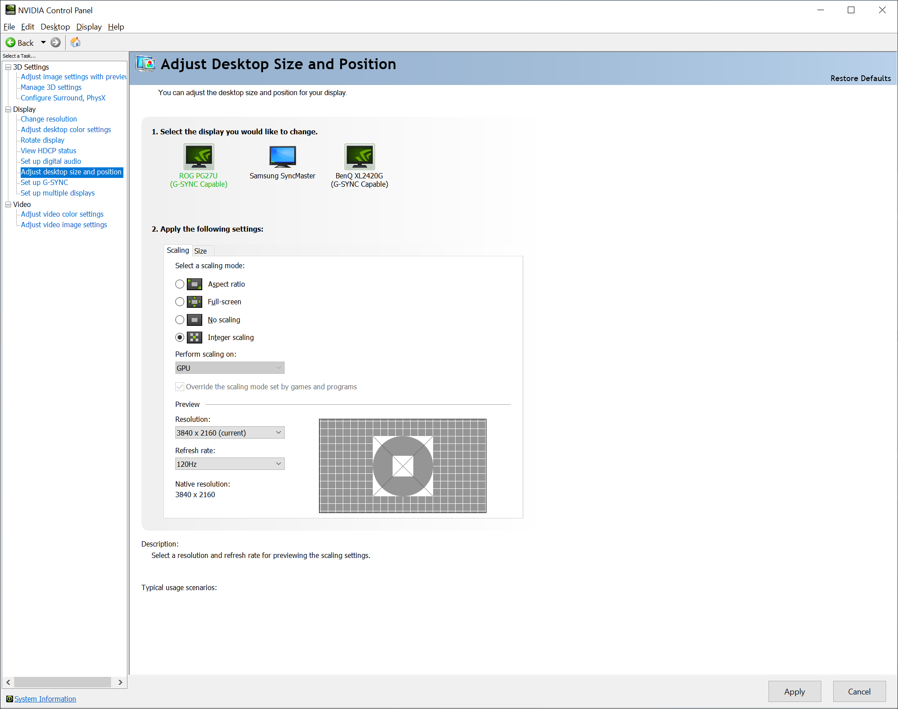Choose the No scaling radio button
The width and height of the screenshot is (898, 709).
tap(180, 320)
